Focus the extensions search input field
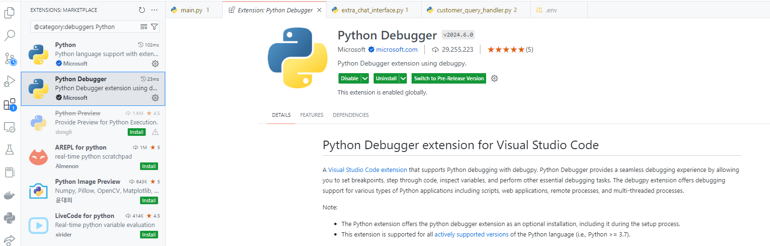Screen dimensions: 770x246 [85, 27]
